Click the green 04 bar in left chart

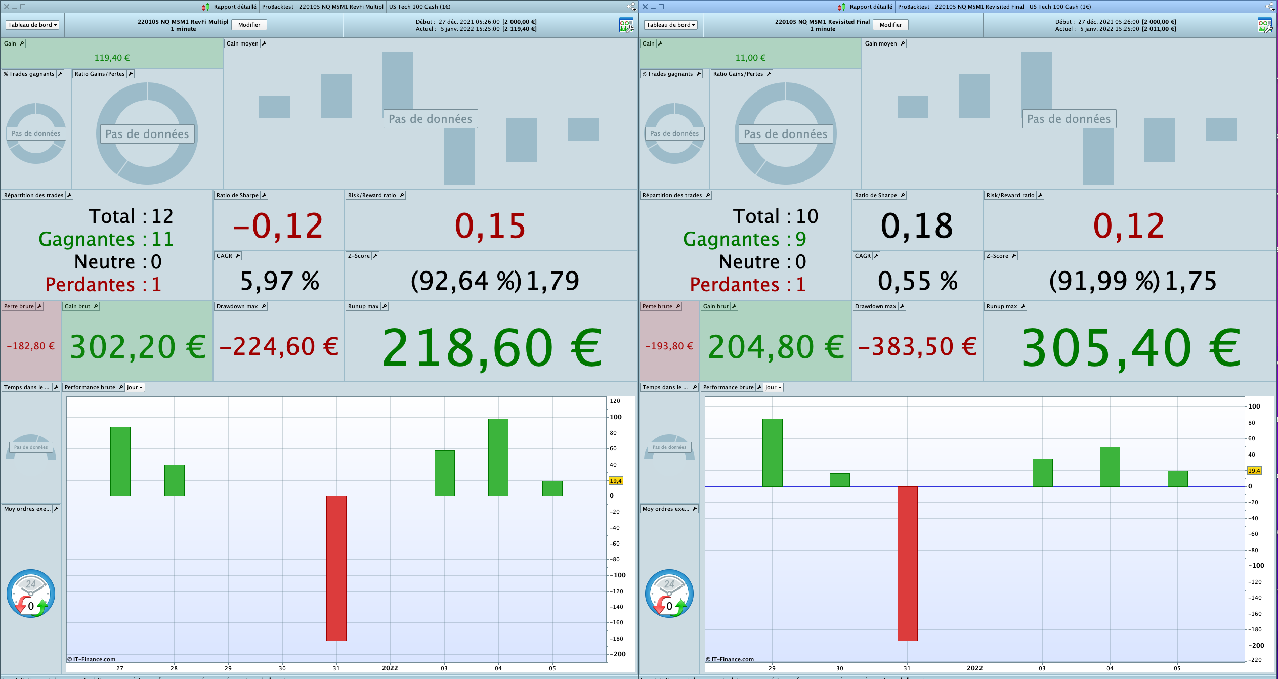pos(498,457)
